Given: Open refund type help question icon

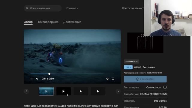Looking at the screenshot, I should (x=165, y=87).
